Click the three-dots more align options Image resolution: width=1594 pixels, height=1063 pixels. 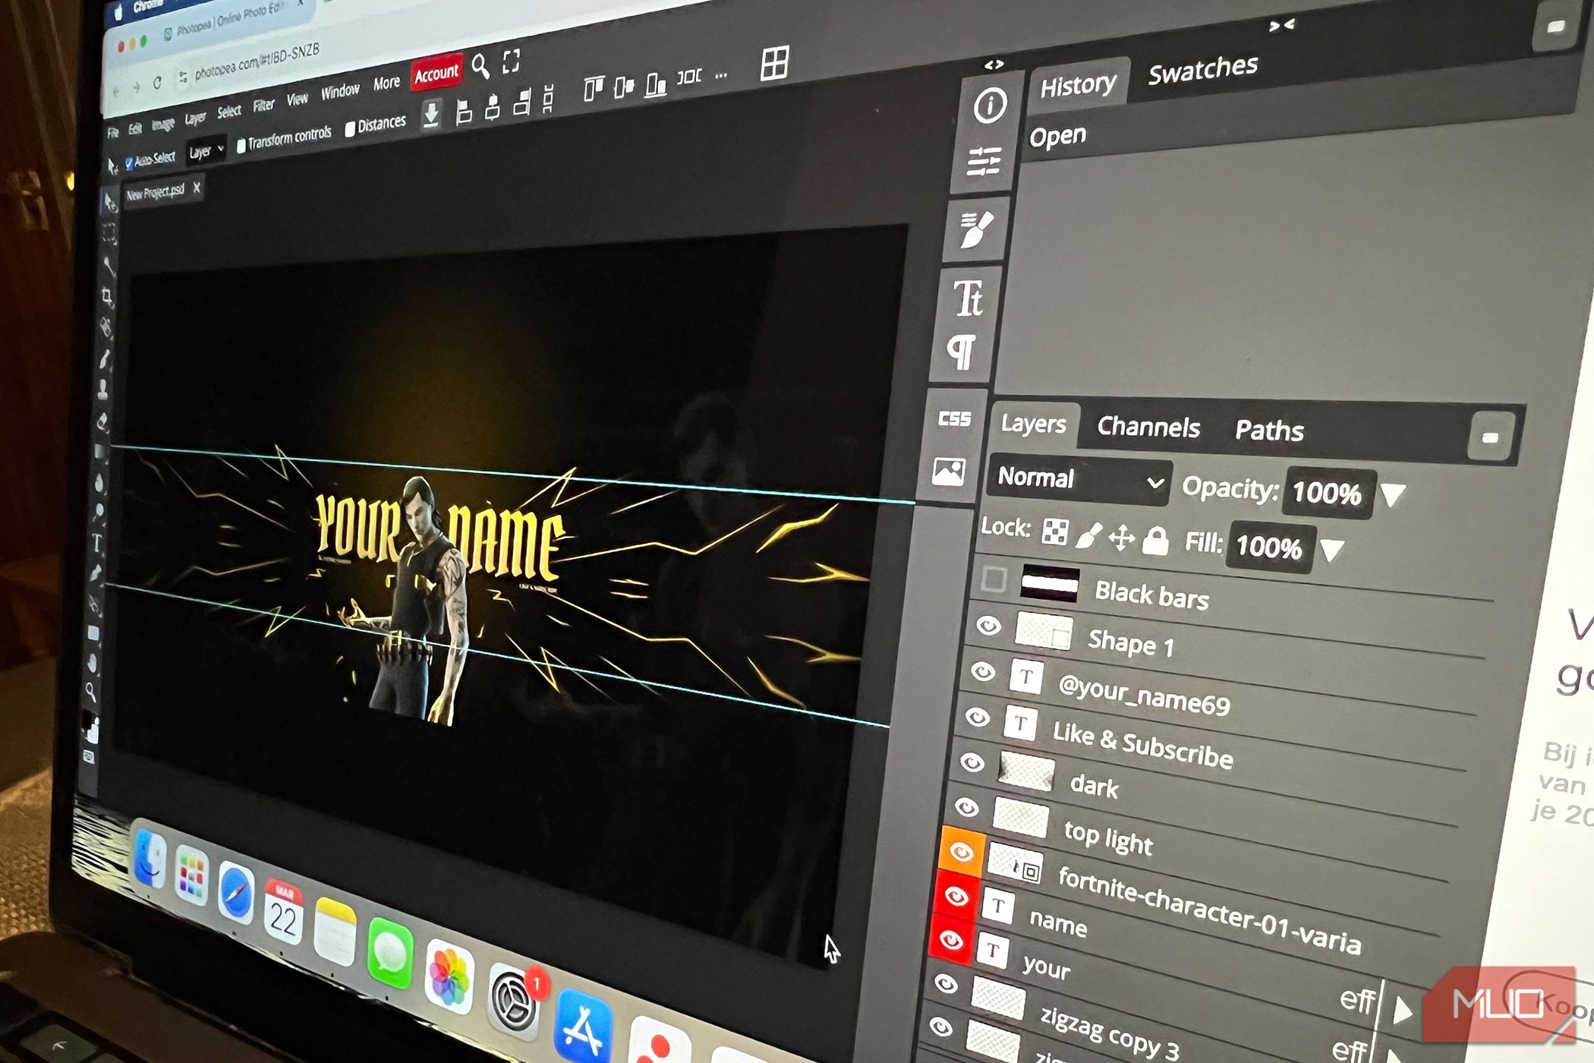point(721,75)
